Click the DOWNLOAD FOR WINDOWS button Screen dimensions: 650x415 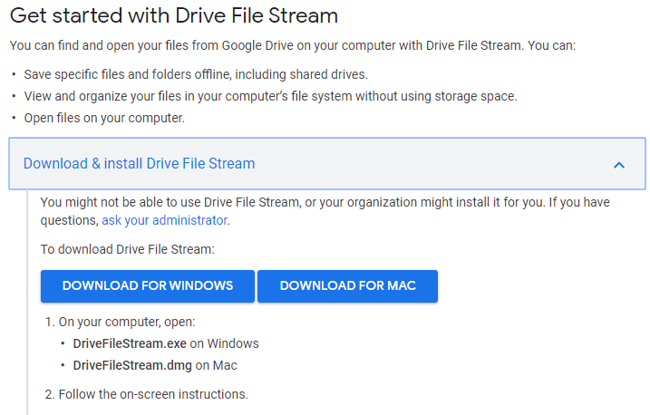(x=148, y=286)
